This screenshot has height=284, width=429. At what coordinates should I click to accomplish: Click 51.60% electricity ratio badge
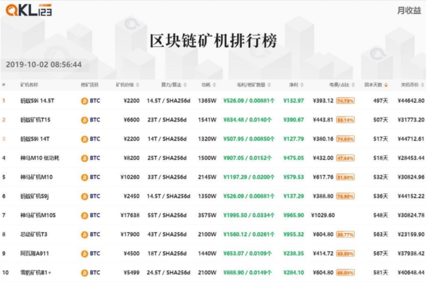coord(346,177)
